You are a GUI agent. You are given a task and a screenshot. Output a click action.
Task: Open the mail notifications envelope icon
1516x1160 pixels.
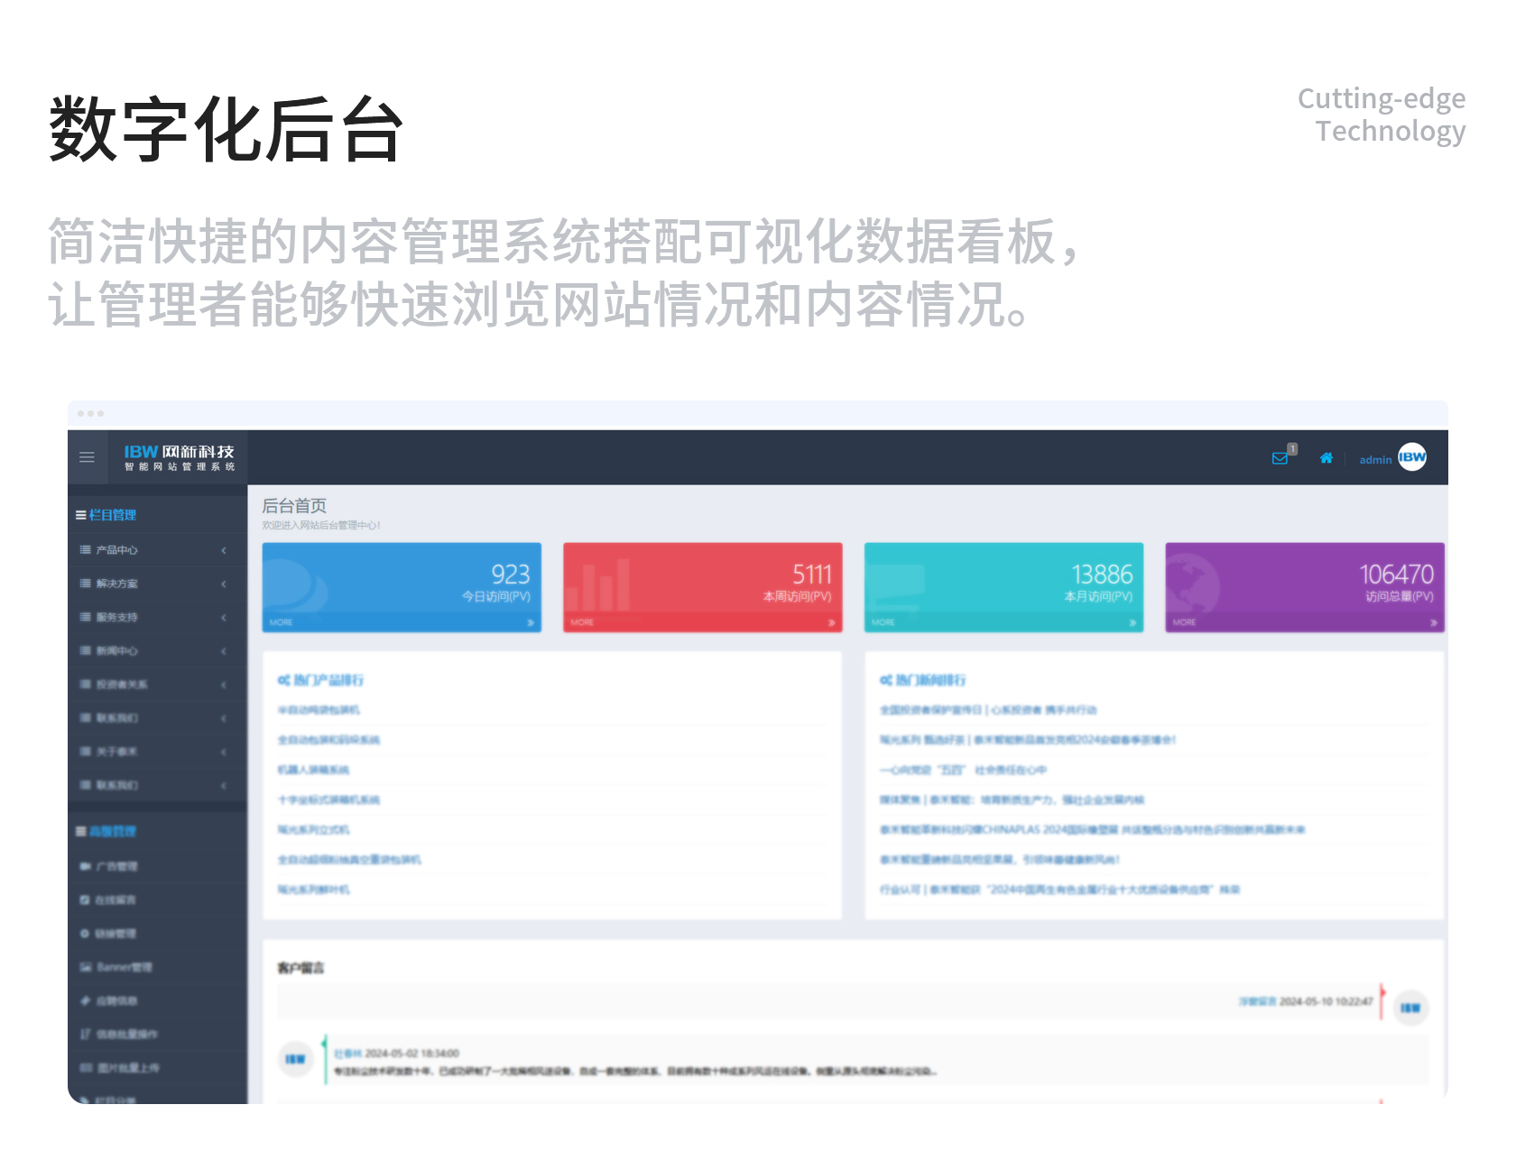1280,458
